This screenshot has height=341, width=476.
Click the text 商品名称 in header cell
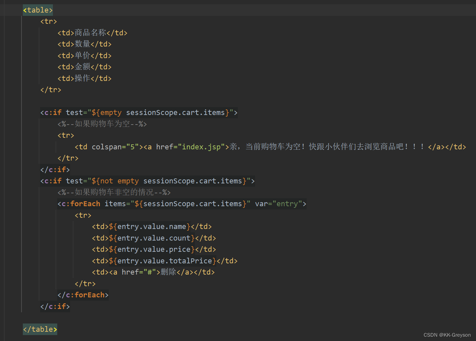(x=90, y=33)
